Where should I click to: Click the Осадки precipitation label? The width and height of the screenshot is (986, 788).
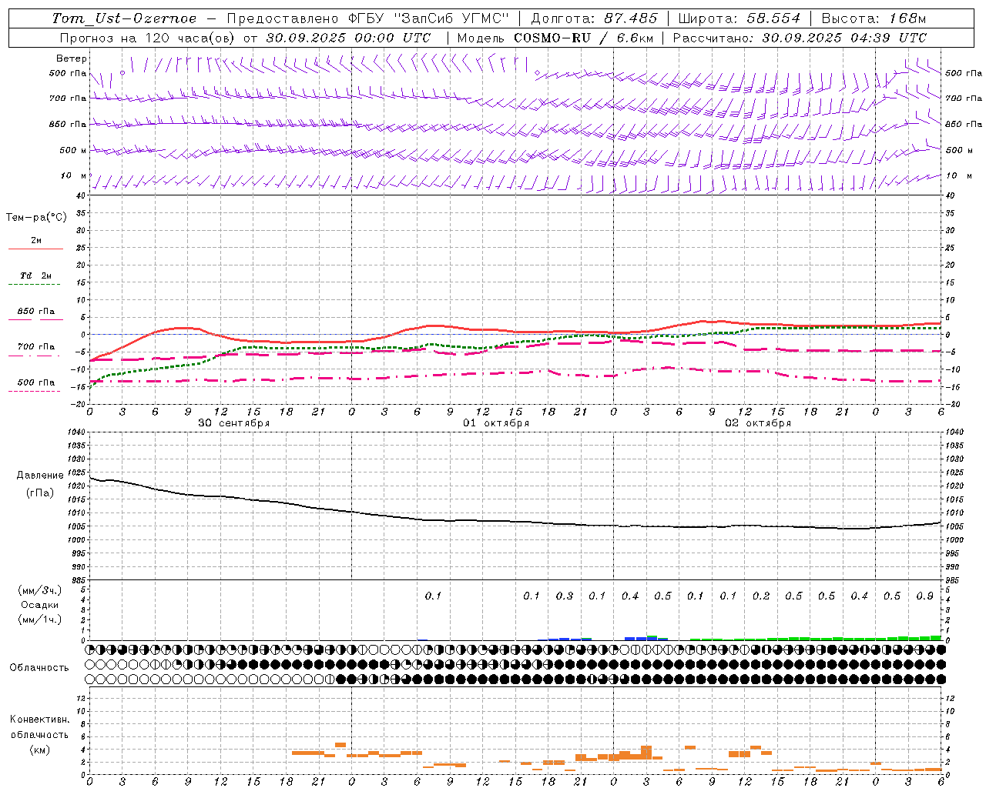tap(40, 605)
